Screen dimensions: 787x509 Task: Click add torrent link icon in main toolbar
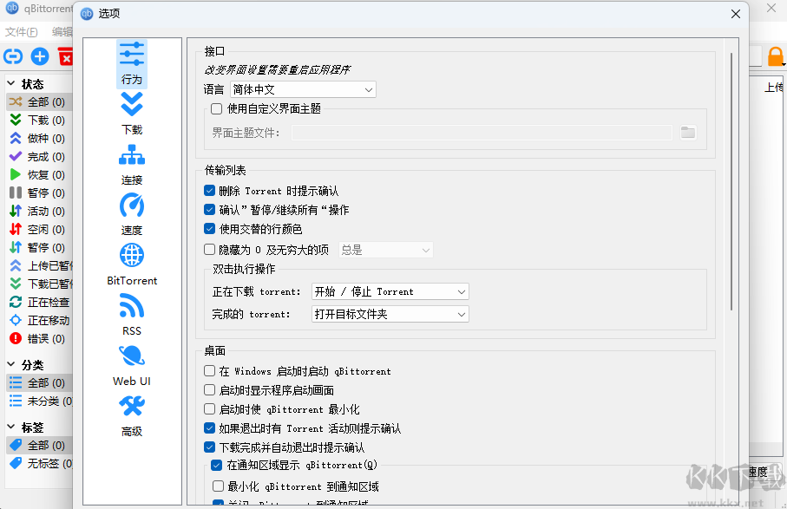13,56
